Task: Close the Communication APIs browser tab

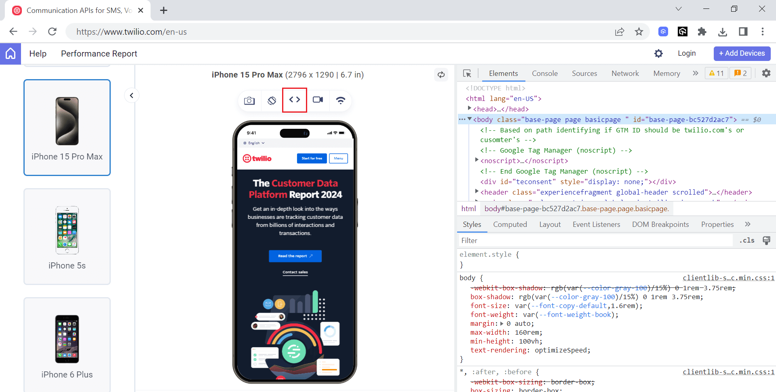Action: pos(141,10)
